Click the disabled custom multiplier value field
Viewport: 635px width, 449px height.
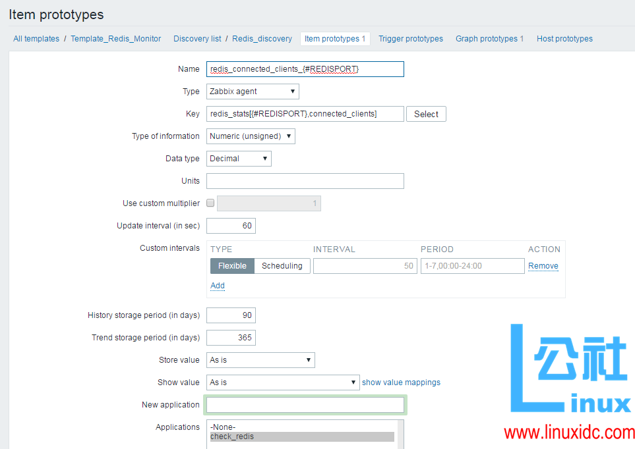pyautogui.click(x=269, y=203)
